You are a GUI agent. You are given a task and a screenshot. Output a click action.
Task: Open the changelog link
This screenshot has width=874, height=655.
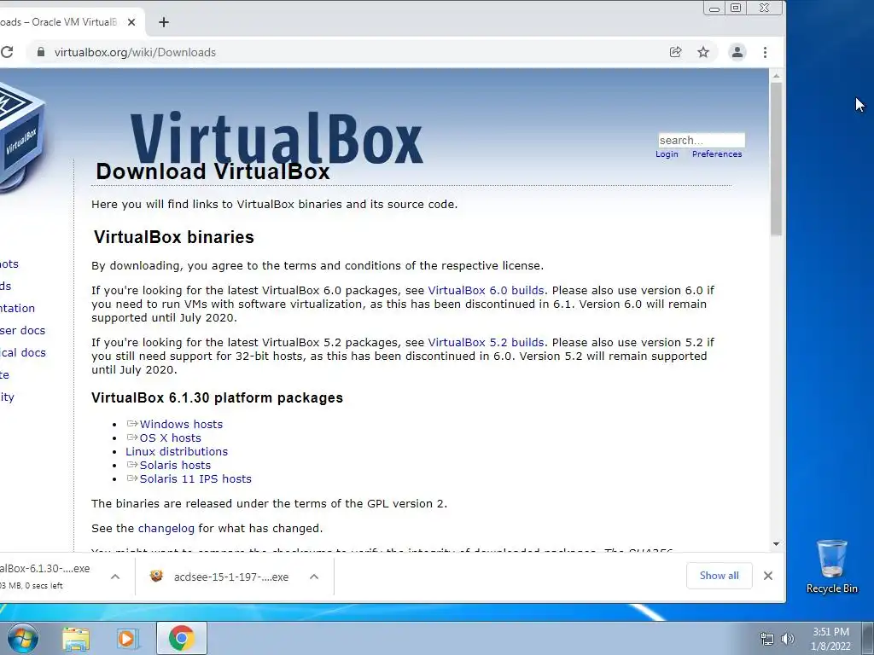click(166, 528)
